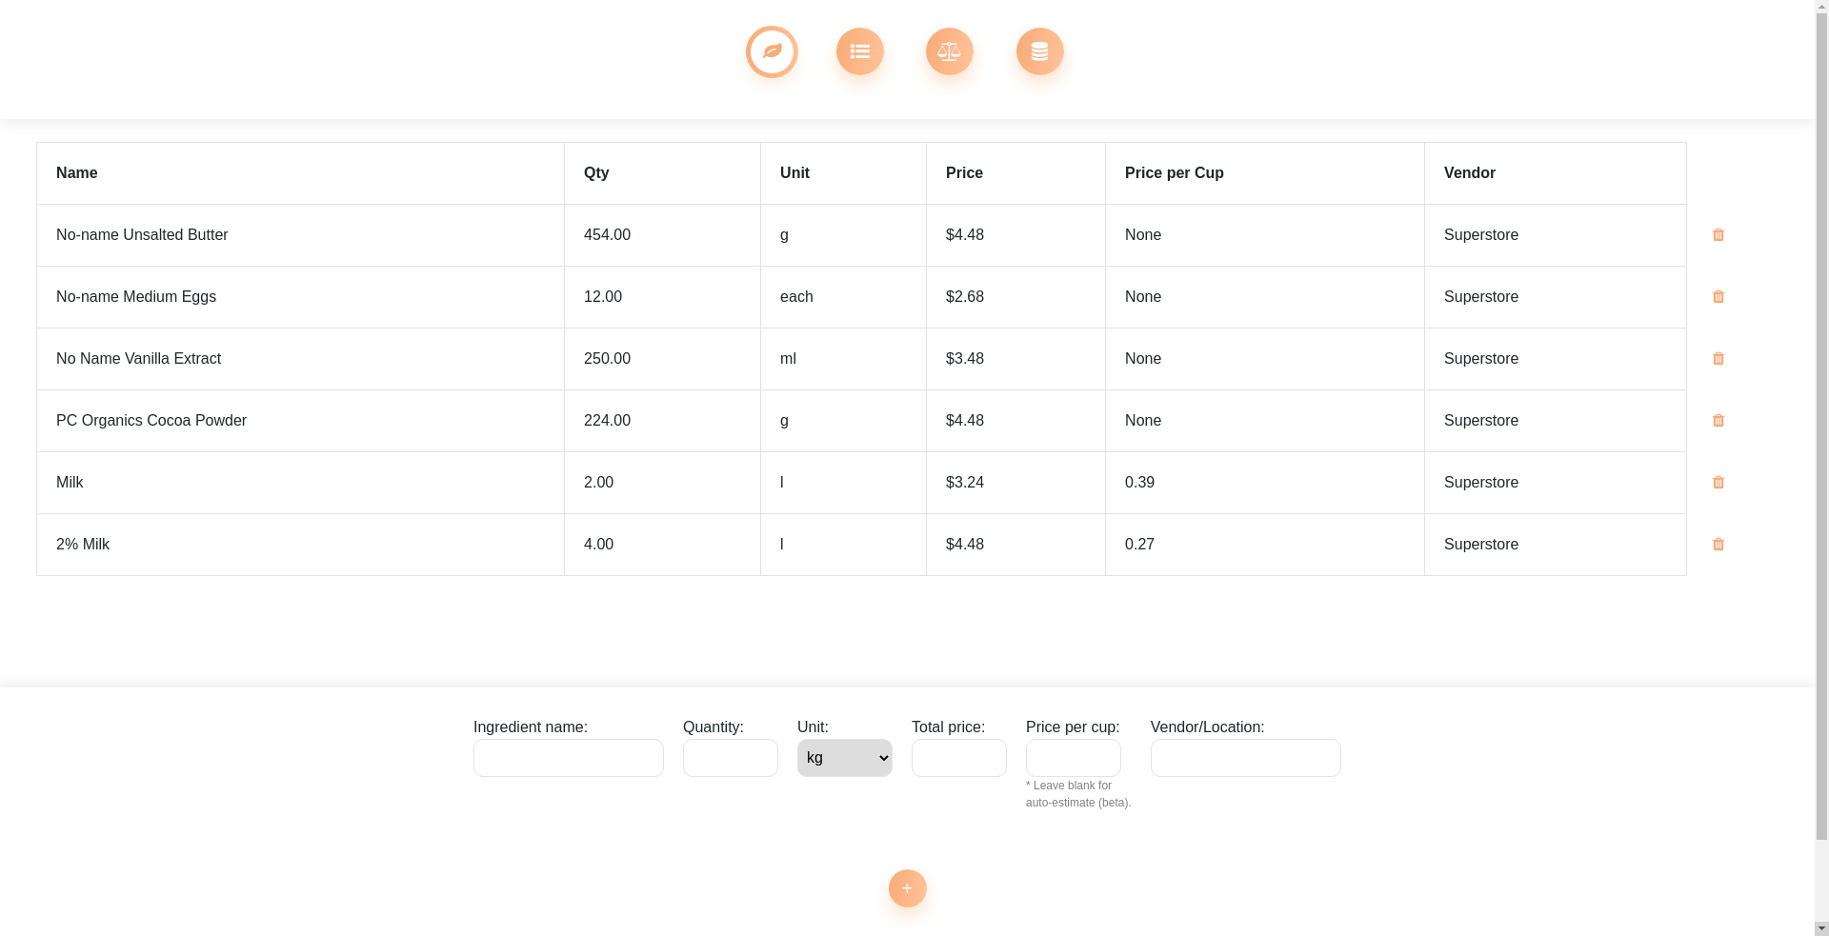
Task: Focus the Price per cup input
Action: tap(1074, 758)
